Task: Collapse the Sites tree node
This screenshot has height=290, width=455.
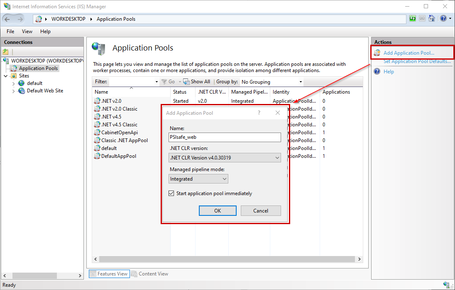Action: click(x=6, y=76)
